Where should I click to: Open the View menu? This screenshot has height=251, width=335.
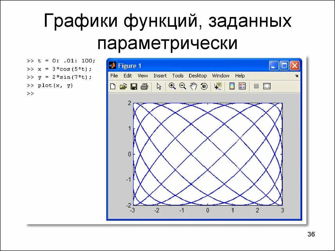pyautogui.click(x=143, y=76)
